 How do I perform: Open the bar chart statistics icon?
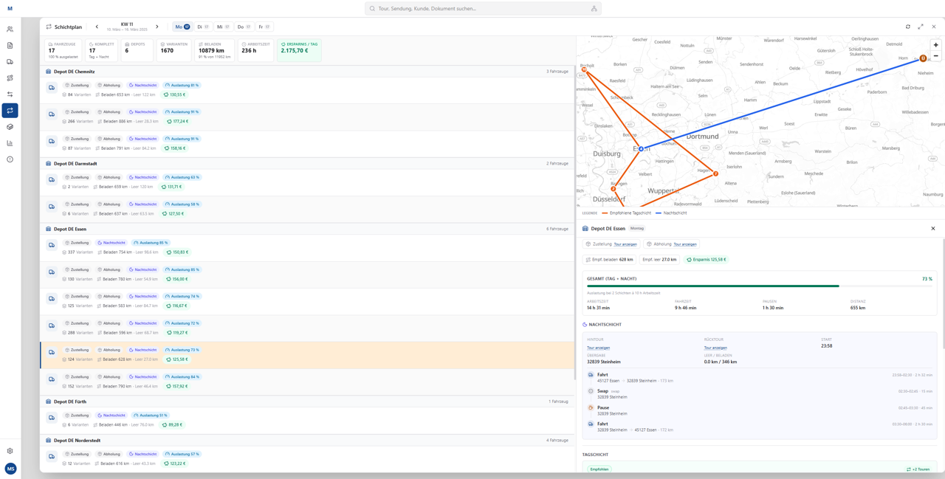10,143
